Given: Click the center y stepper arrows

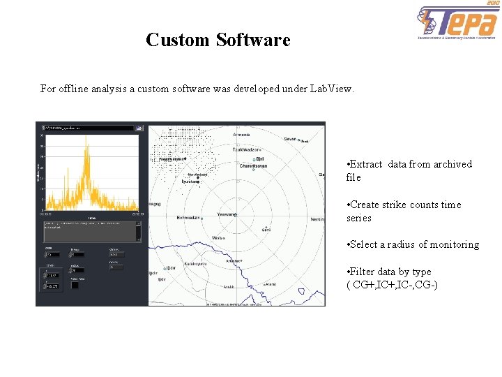Looking at the screenshot, I should click(x=45, y=286).
